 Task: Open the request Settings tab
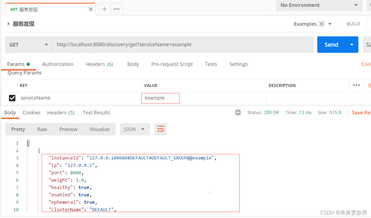click(239, 64)
